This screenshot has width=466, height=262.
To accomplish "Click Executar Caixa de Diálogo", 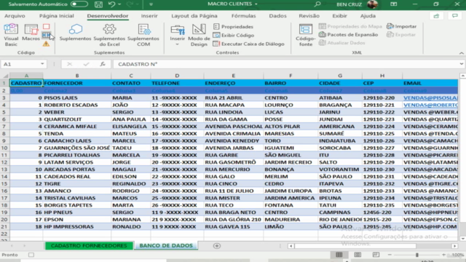I will tap(249, 44).
